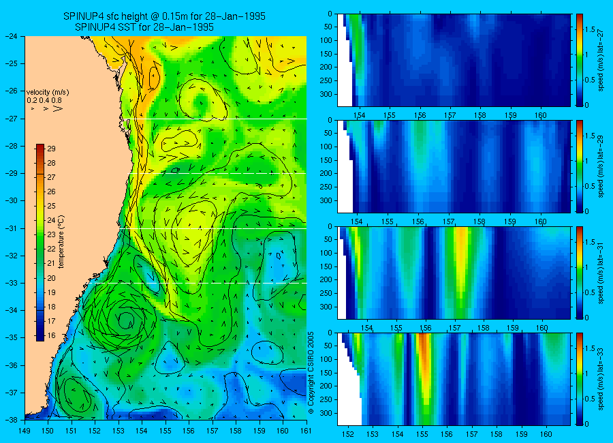This screenshot has height=443, width=613.
Task: Click the 100 depth label on the lat=-29 panel
Action: click(326, 147)
